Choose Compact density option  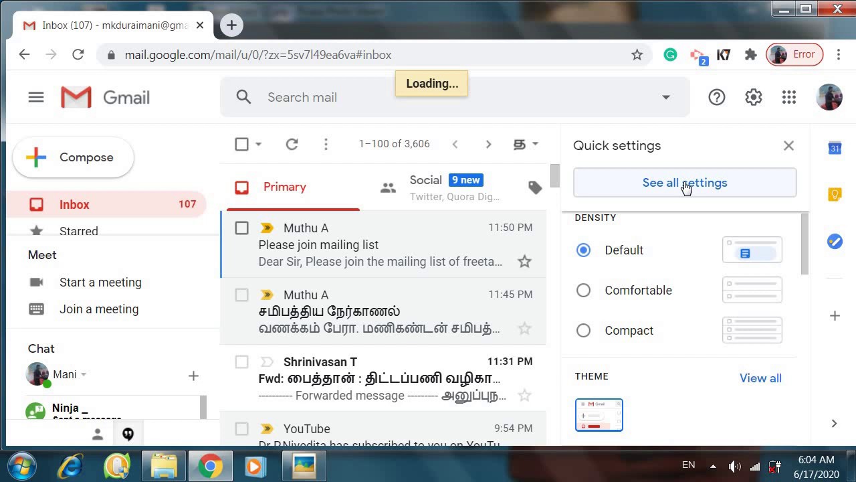(583, 330)
